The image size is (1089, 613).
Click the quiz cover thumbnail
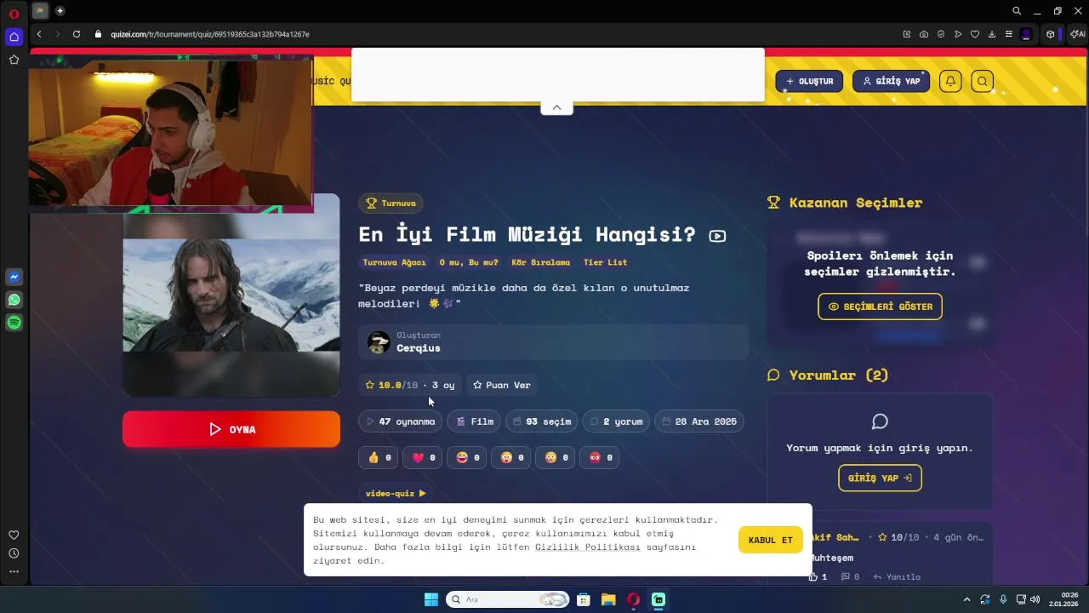click(x=231, y=295)
